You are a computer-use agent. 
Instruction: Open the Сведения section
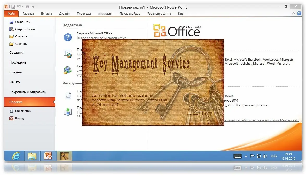(x=17, y=53)
